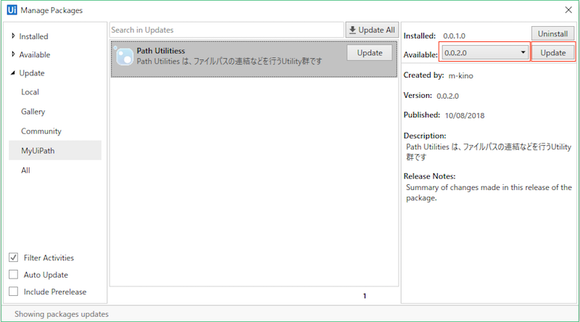
Task: Click the Release Notes summary text
Action: pos(489,192)
